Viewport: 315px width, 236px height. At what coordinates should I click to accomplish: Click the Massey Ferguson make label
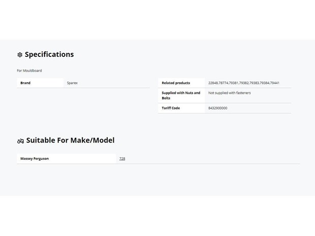[x=35, y=158]
